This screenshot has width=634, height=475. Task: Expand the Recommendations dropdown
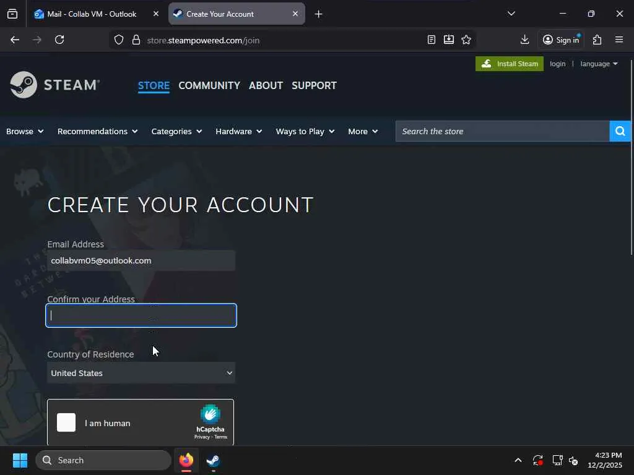pos(97,132)
